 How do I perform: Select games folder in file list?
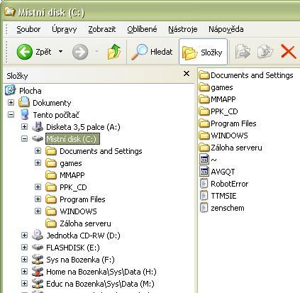pyautogui.click(x=216, y=87)
